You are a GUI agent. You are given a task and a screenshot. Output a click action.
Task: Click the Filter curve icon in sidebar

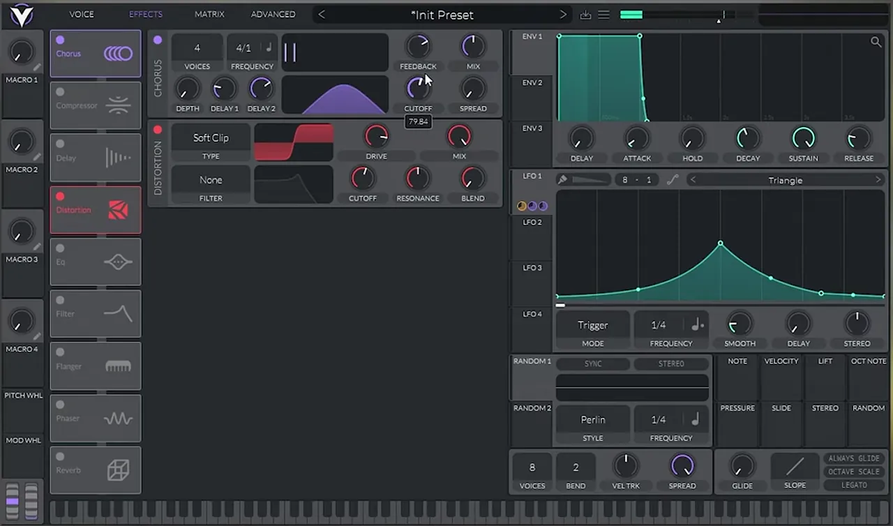click(x=118, y=314)
